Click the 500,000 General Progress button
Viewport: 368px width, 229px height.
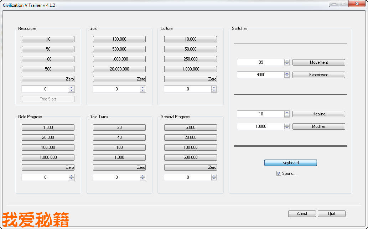191,157
